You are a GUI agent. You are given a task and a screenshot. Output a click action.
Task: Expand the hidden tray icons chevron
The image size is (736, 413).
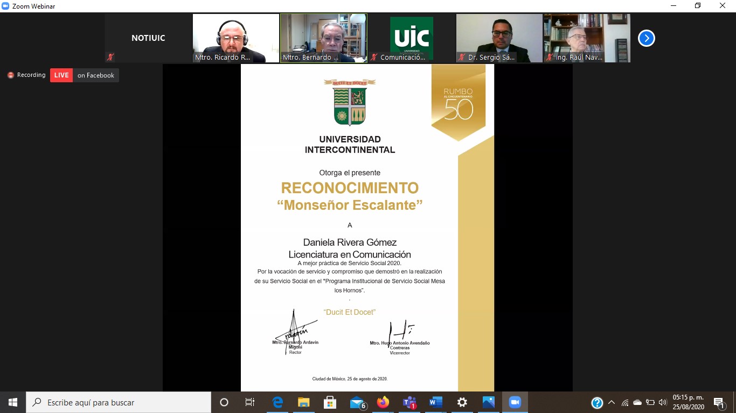[x=612, y=402]
